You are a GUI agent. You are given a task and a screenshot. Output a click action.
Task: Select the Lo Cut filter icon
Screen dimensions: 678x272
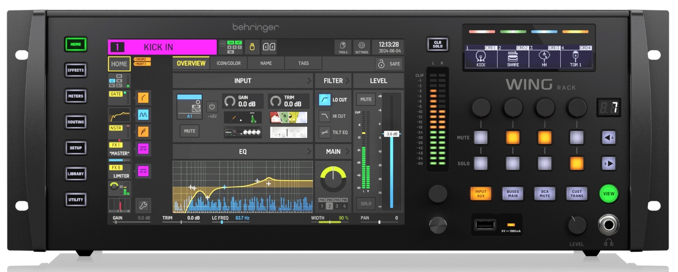tap(325, 100)
